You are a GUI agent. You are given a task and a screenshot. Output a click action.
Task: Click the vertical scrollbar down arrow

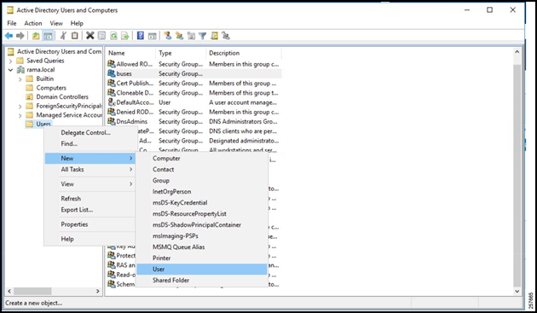517,291
